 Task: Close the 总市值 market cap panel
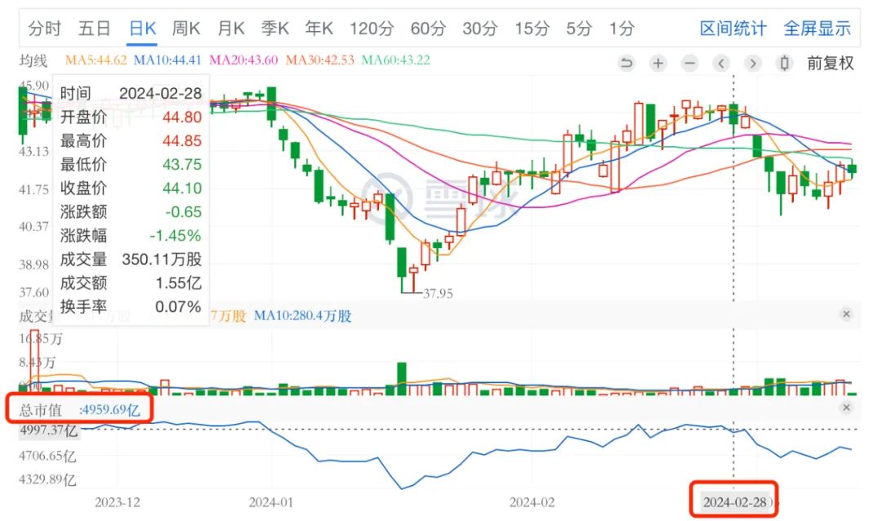(x=847, y=407)
